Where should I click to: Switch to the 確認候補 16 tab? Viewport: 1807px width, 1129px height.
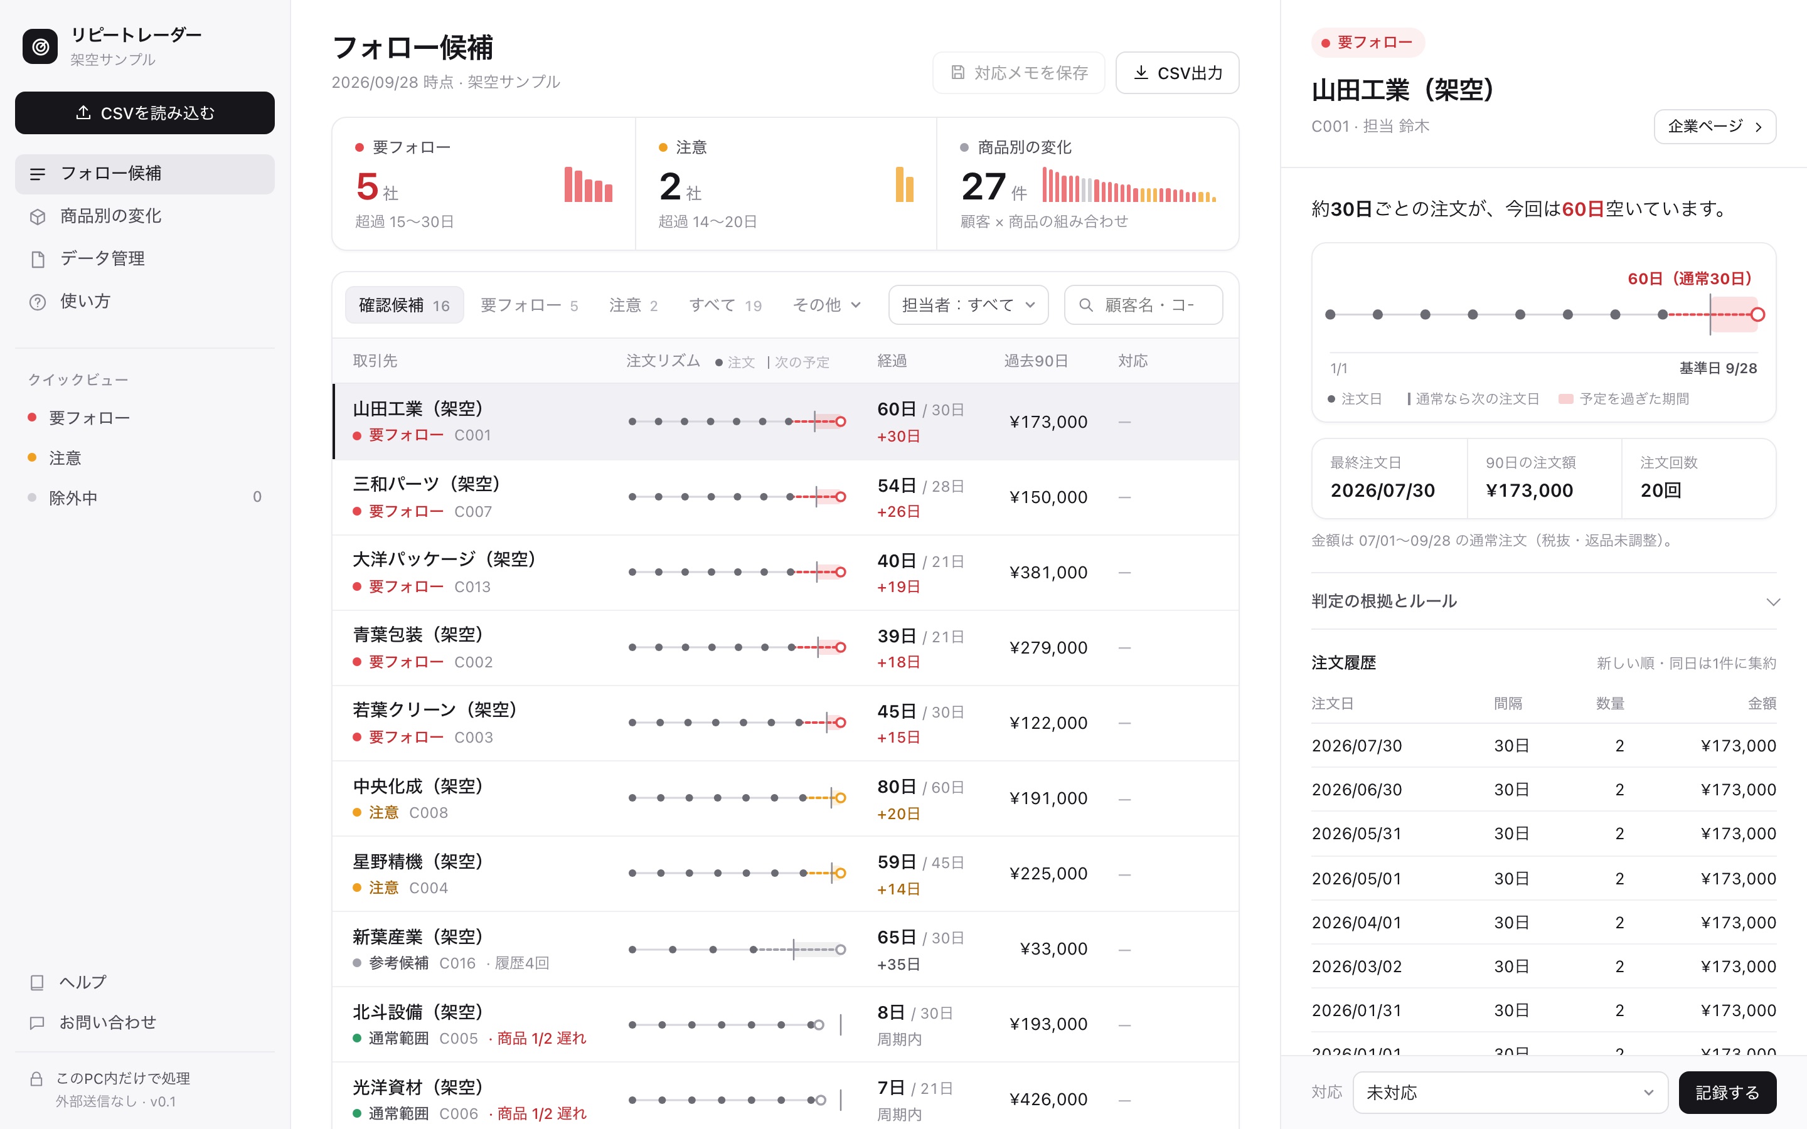[404, 305]
